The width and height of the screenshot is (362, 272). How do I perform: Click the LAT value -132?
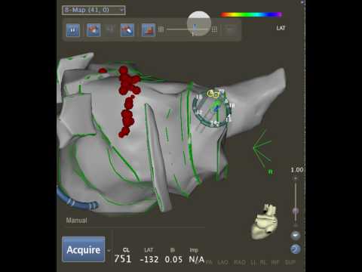(149, 259)
